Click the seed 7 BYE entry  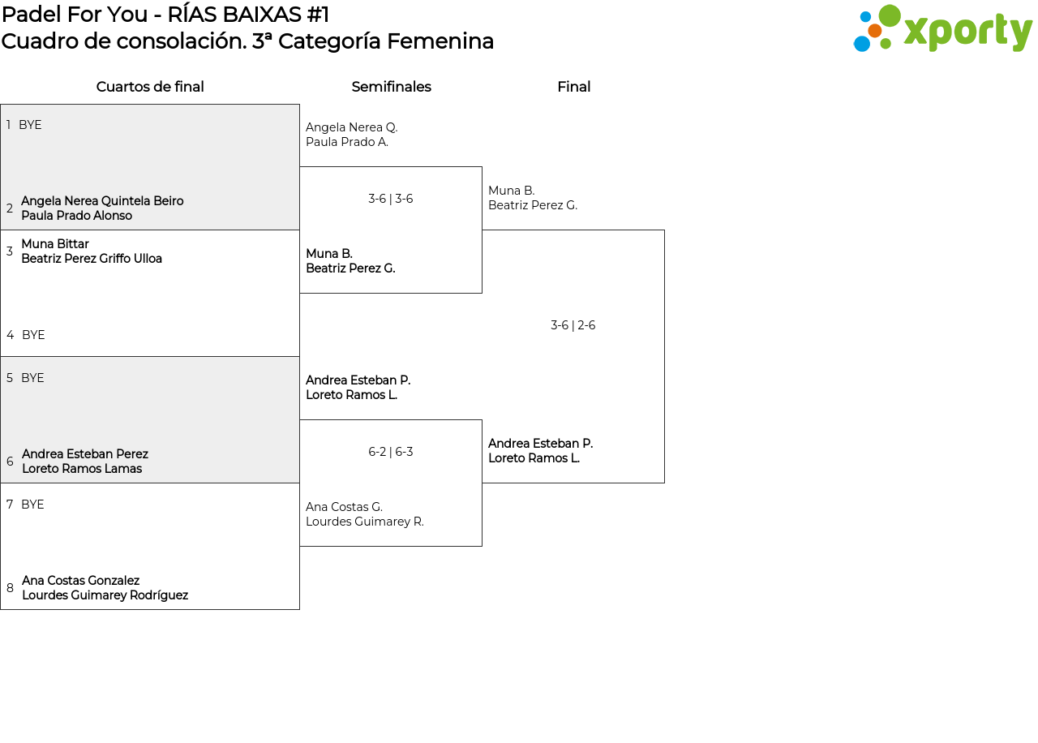pos(32,505)
